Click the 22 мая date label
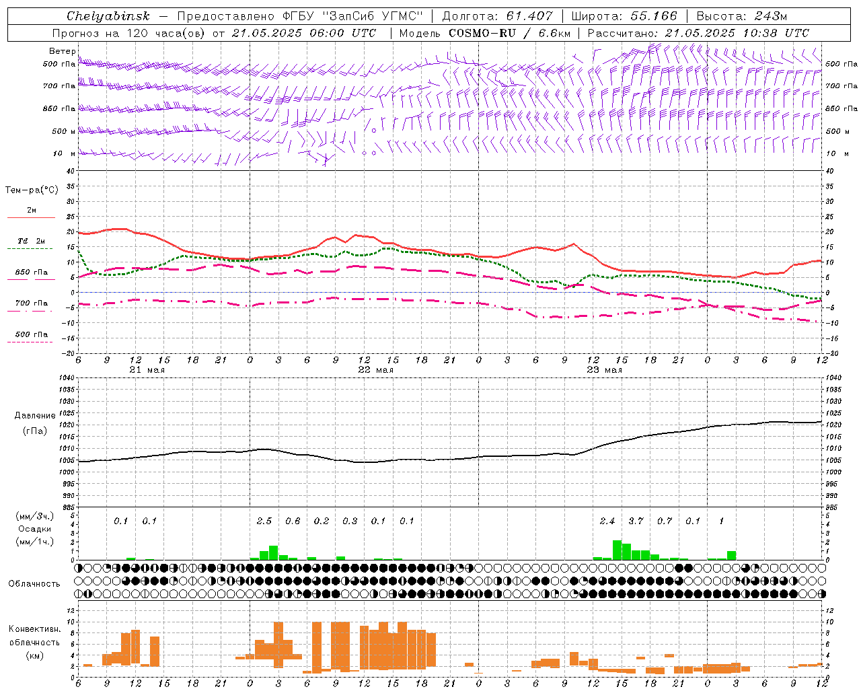Screen dimensions: 861x689 (x=375, y=370)
